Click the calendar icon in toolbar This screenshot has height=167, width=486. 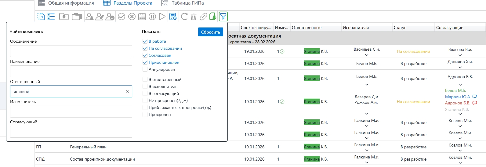pyautogui.click(x=142, y=16)
